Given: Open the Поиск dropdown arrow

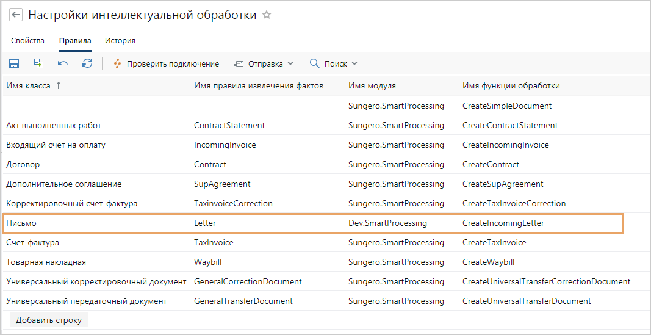Looking at the screenshot, I should tap(354, 63).
